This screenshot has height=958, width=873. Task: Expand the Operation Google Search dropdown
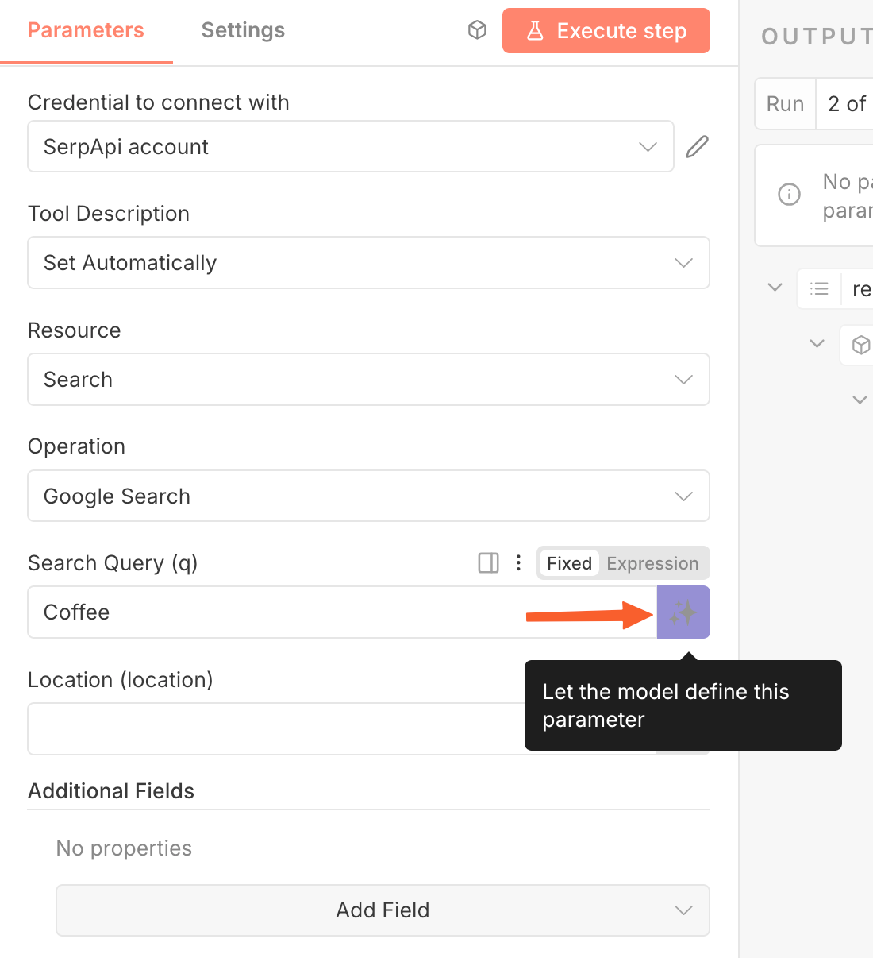pos(368,496)
